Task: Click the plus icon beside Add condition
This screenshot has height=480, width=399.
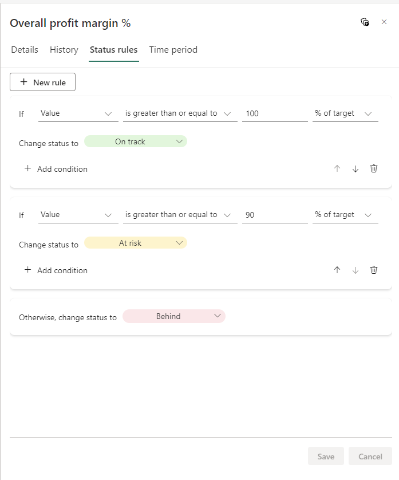Action: coord(27,168)
